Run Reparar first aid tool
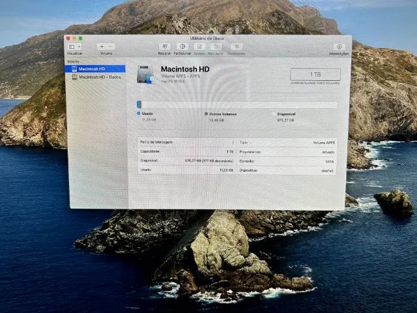Viewport: 417px width, 313px height. (x=164, y=46)
